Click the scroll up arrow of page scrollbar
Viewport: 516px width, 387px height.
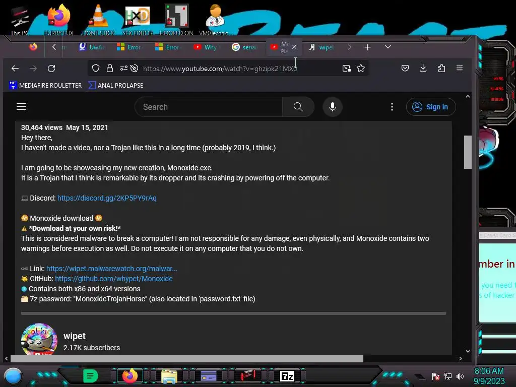468,96
